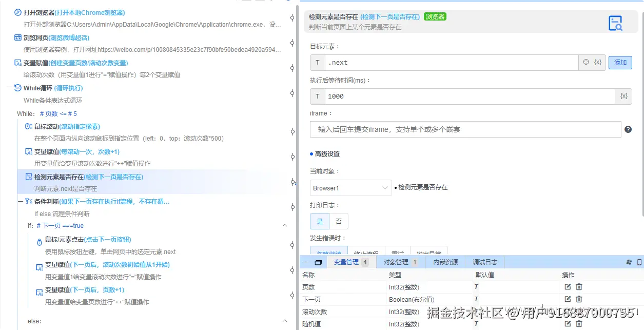Image resolution: width=644 pixels, height=330 pixels.
Task: Set 打印日志 to 是
Action: (x=320, y=221)
